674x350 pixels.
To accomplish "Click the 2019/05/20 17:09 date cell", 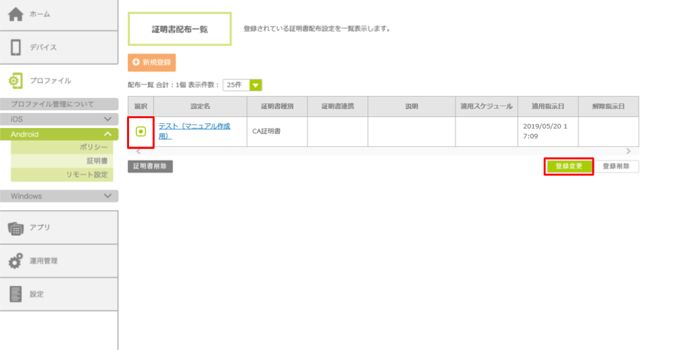I will click(x=548, y=131).
